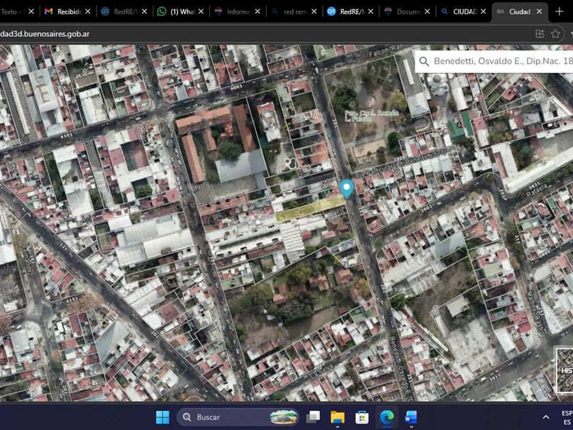This screenshot has width=573, height=430.
Task: Click the magnifier icon in map search box
Action: (x=424, y=61)
